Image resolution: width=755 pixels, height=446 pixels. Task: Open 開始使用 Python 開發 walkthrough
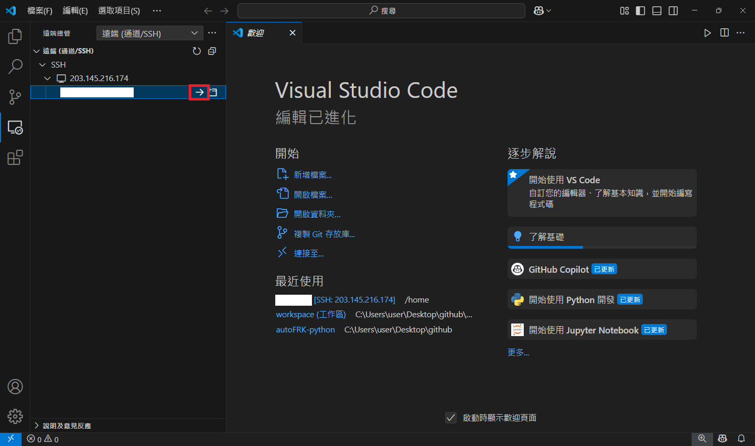[602, 299]
